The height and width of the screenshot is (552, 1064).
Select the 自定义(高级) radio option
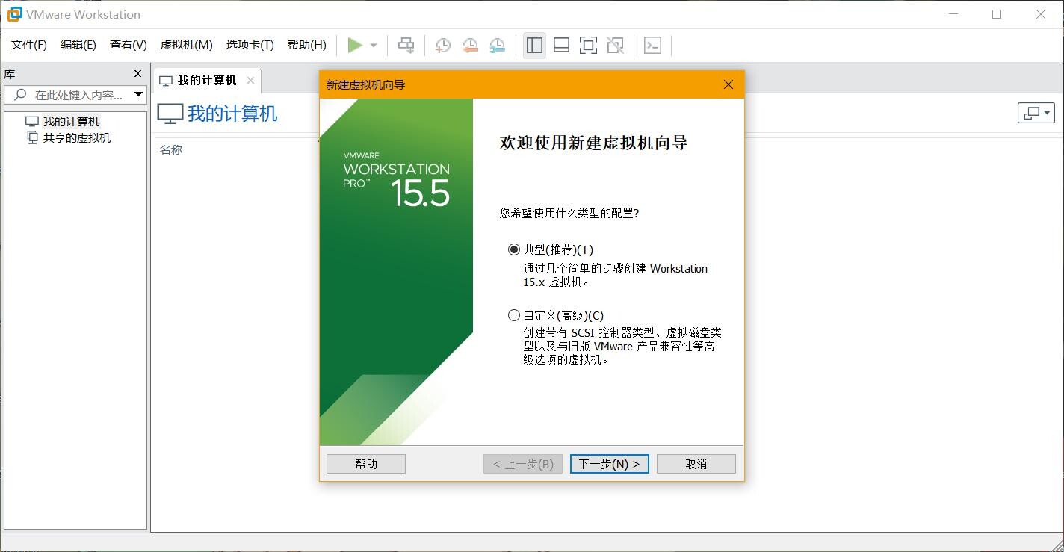pos(514,315)
